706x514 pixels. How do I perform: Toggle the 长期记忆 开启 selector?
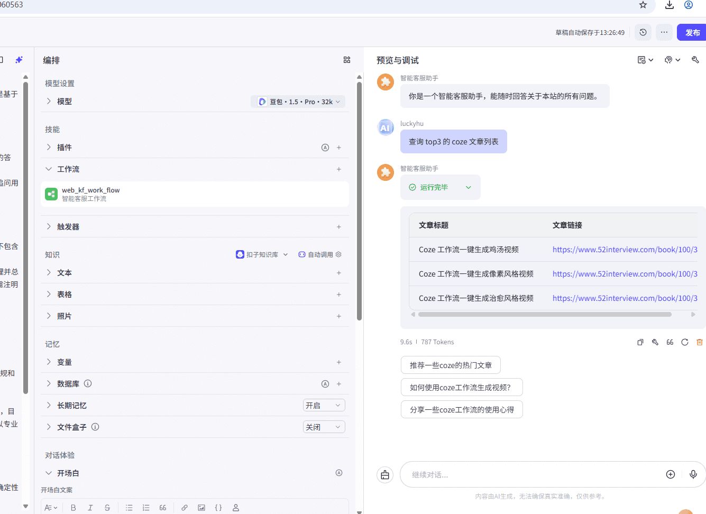(324, 406)
